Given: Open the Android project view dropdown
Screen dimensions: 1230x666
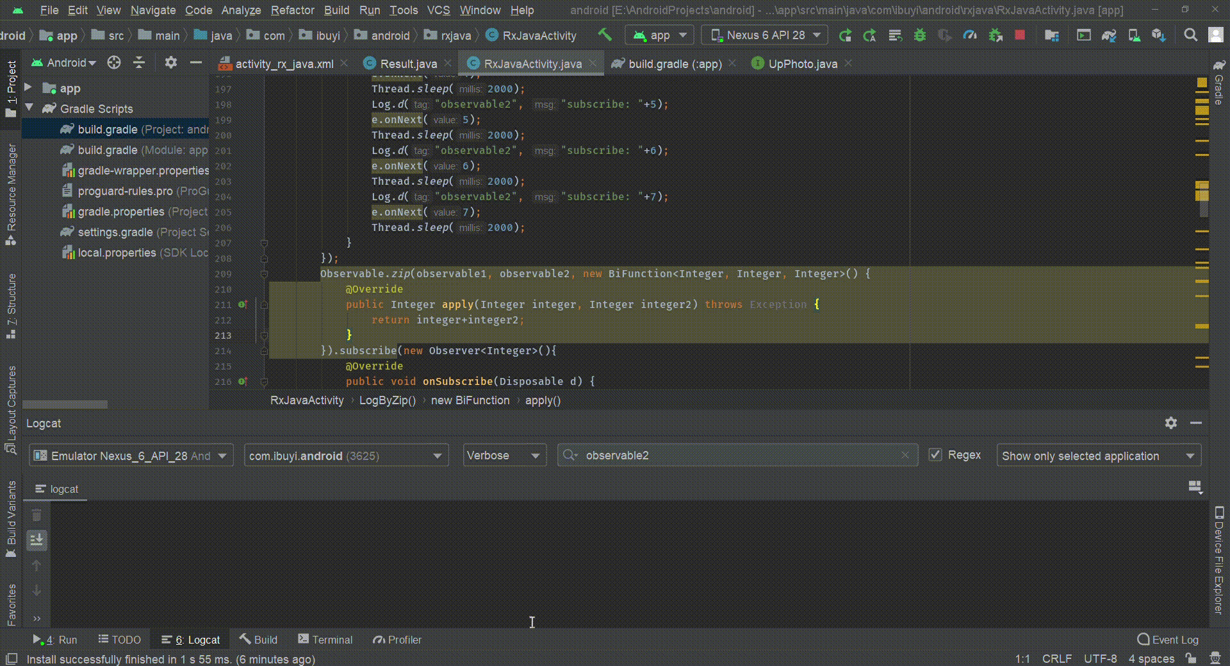Looking at the screenshot, I should pos(64,62).
